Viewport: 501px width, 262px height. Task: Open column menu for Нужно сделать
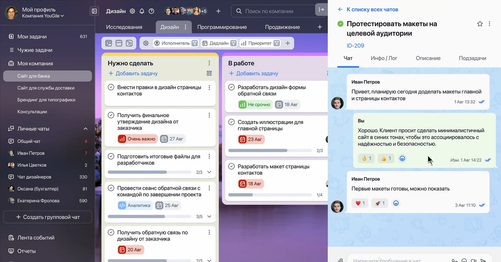coord(209,63)
